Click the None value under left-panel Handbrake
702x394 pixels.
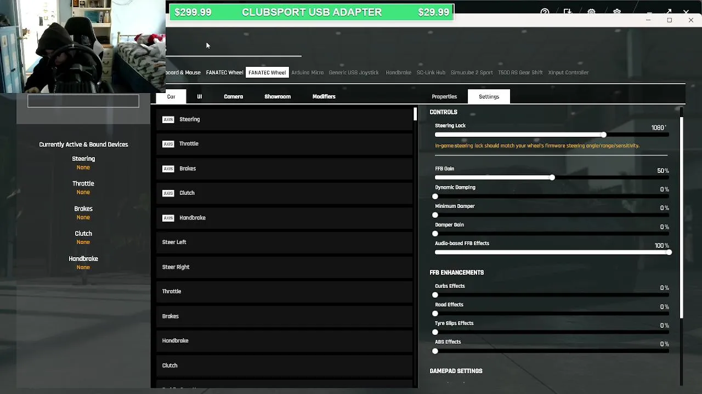[83, 267]
